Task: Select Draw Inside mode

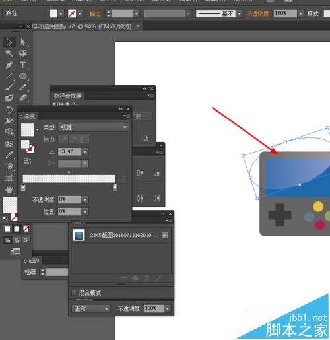Action: pyautogui.click(x=26, y=240)
